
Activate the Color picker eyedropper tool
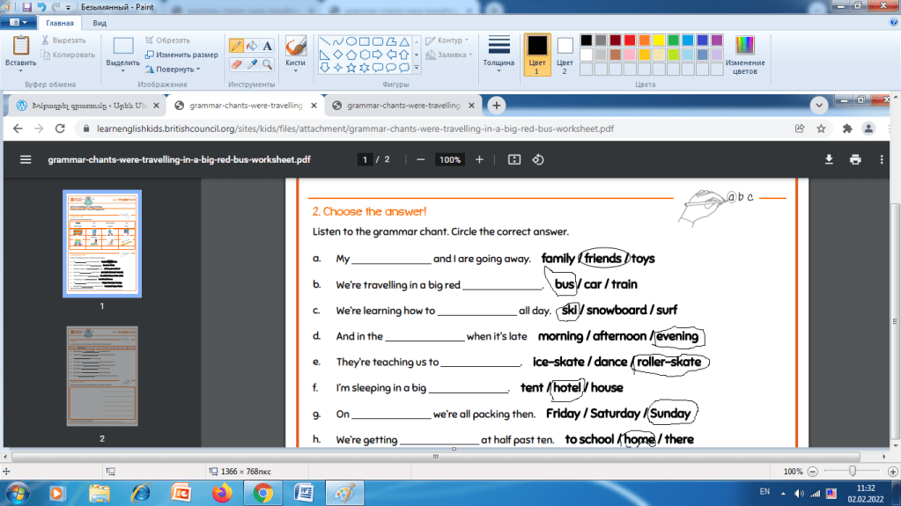[252, 64]
